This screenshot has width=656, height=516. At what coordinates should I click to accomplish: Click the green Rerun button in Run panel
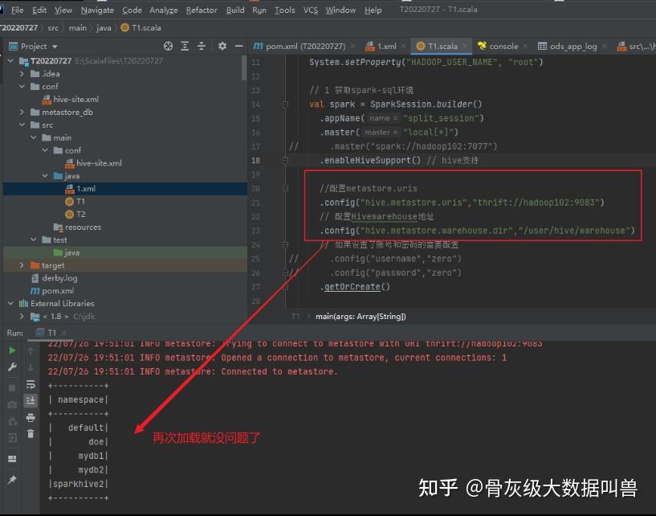point(12,350)
